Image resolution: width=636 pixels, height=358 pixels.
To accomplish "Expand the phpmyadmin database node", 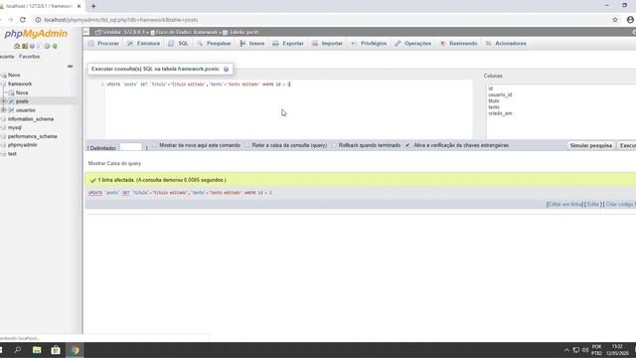I will pyautogui.click(x=3, y=145).
